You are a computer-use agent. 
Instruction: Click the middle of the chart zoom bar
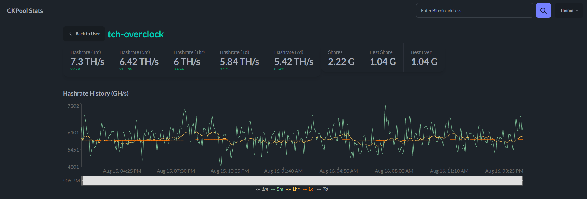tap(302, 181)
